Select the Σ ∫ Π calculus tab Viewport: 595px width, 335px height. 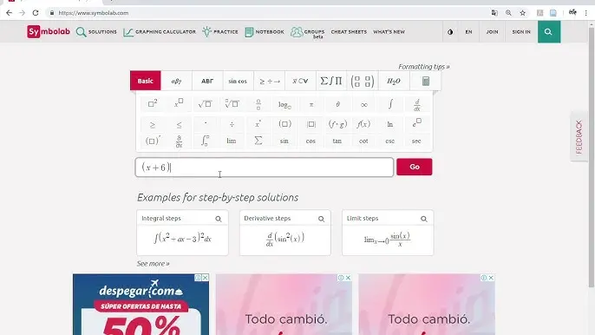click(x=331, y=81)
